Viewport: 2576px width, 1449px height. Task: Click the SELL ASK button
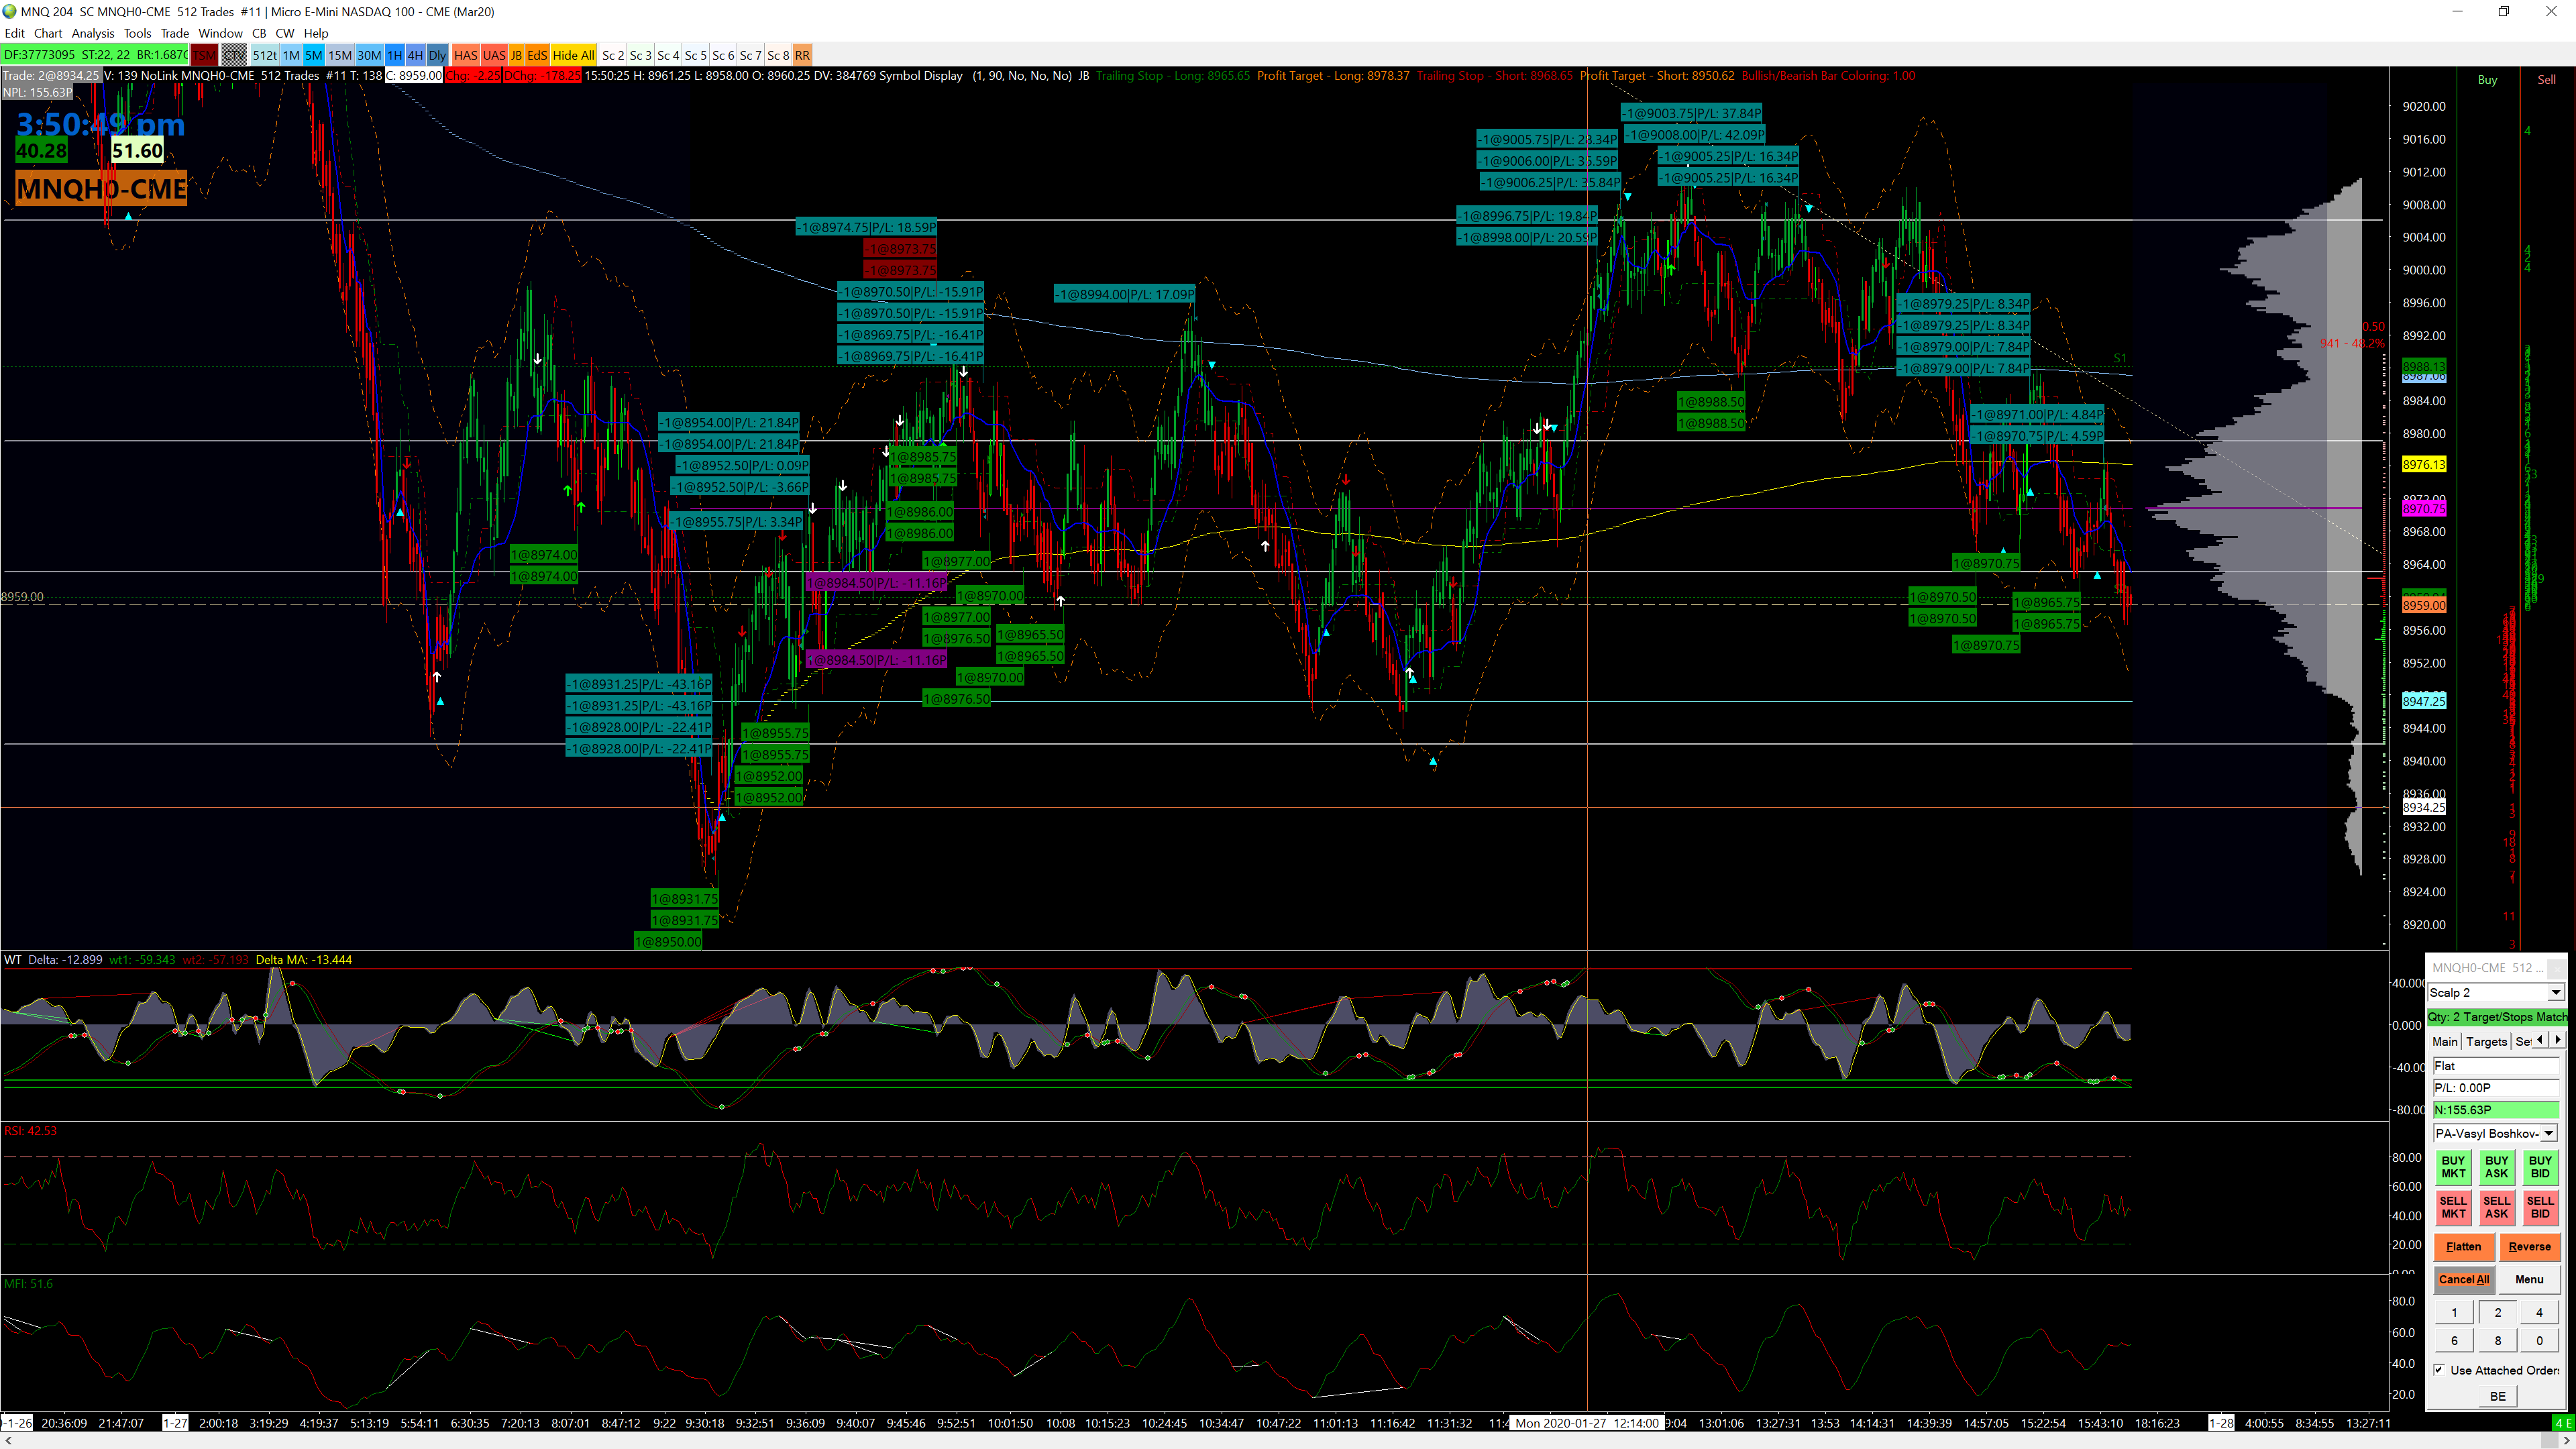2496,1207
